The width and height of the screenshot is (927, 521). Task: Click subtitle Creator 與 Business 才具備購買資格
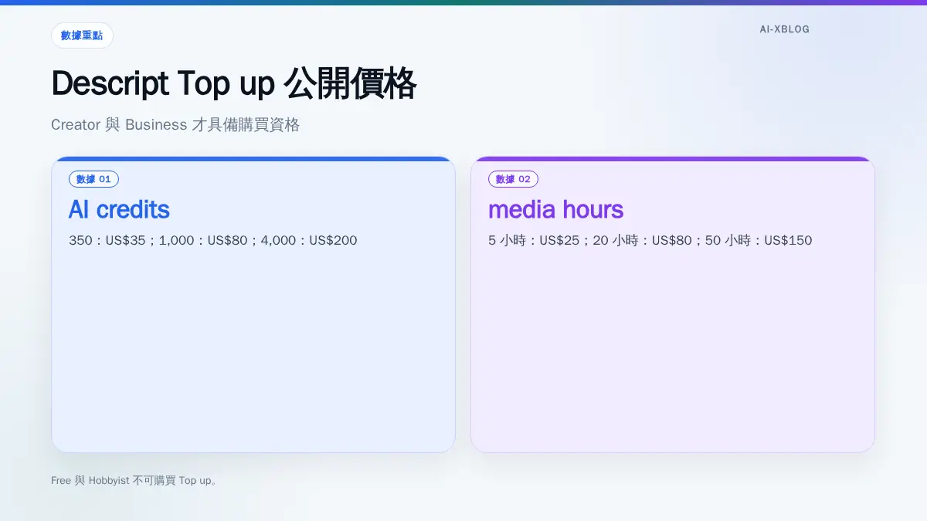[175, 124]
